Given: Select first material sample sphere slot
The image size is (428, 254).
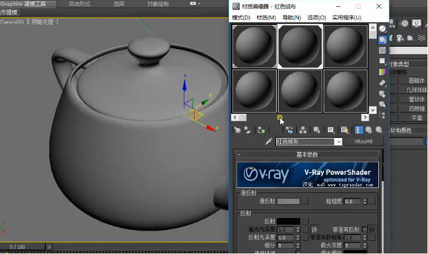Looking at the screenshot, I should [255, 46].
